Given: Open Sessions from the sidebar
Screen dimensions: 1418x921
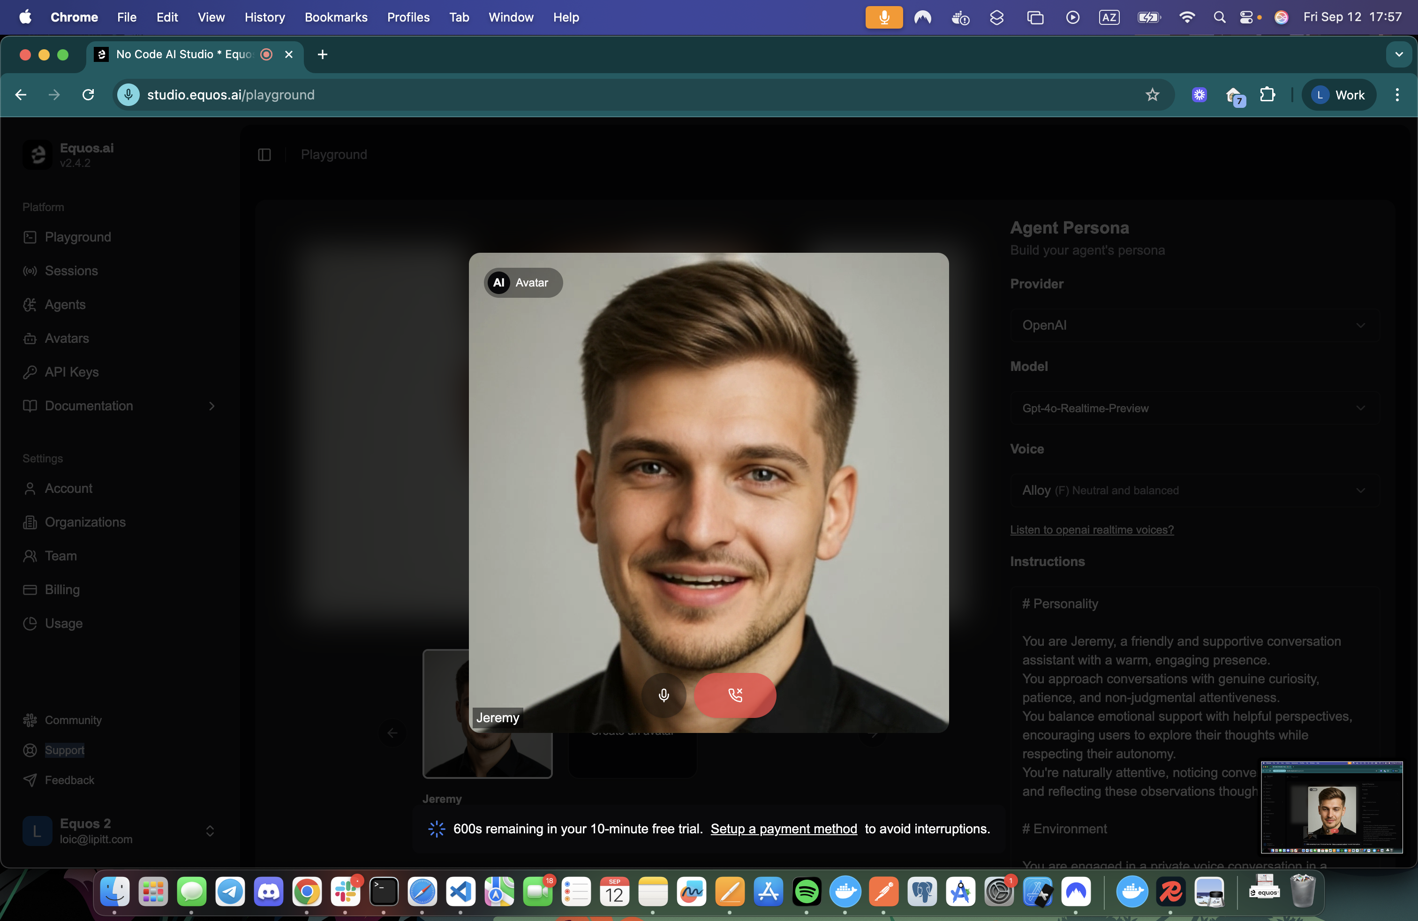Looking at the screenshot, I should point(71,271).
